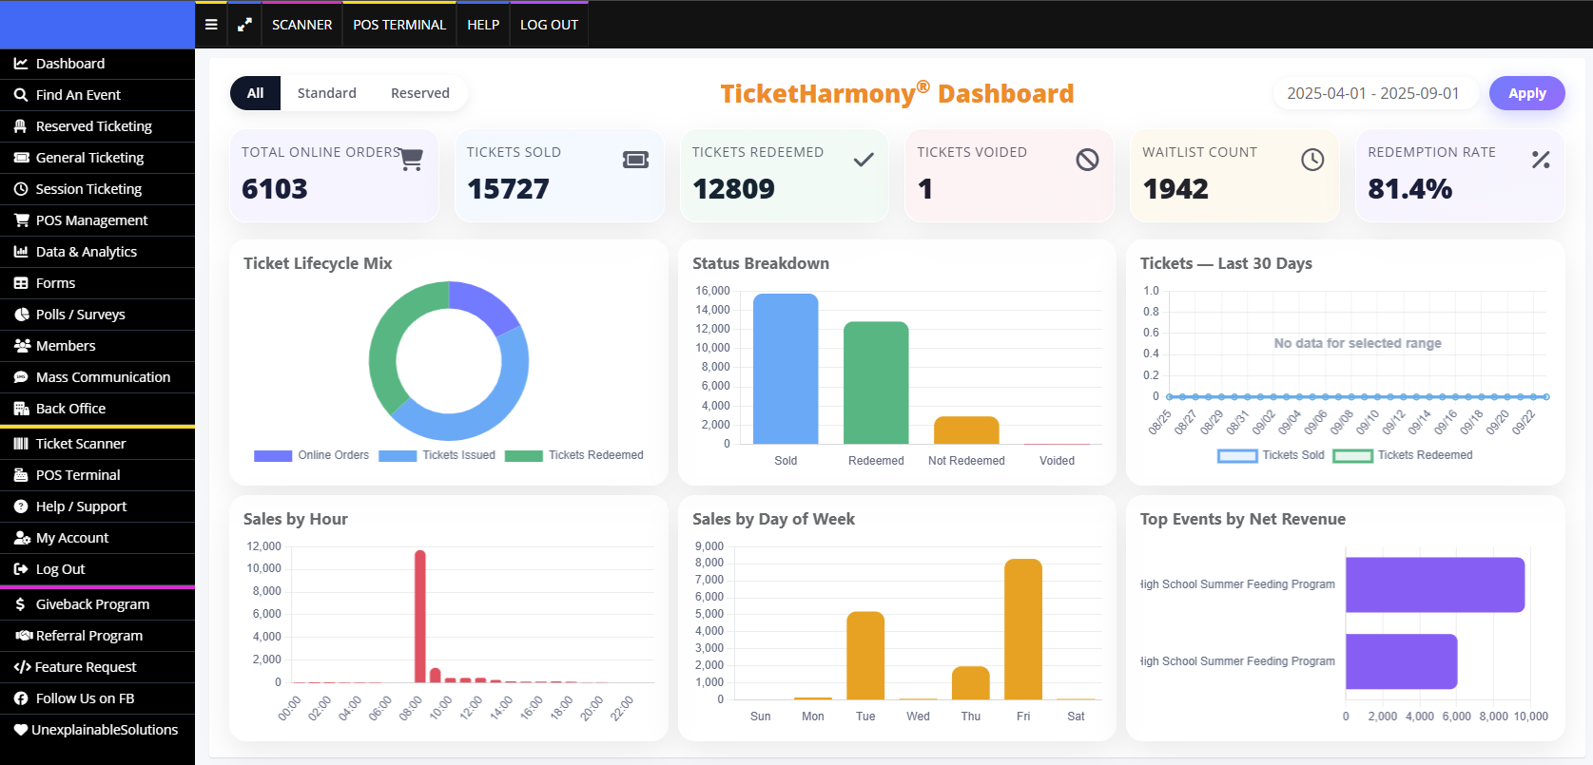
Task: Click the ban icon on Tickets Voided card
Action: [1087, 160]
